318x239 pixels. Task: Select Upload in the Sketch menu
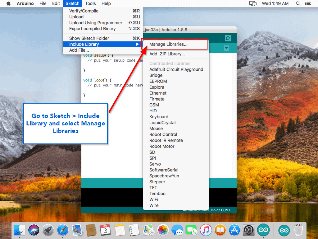pos(103,17)
